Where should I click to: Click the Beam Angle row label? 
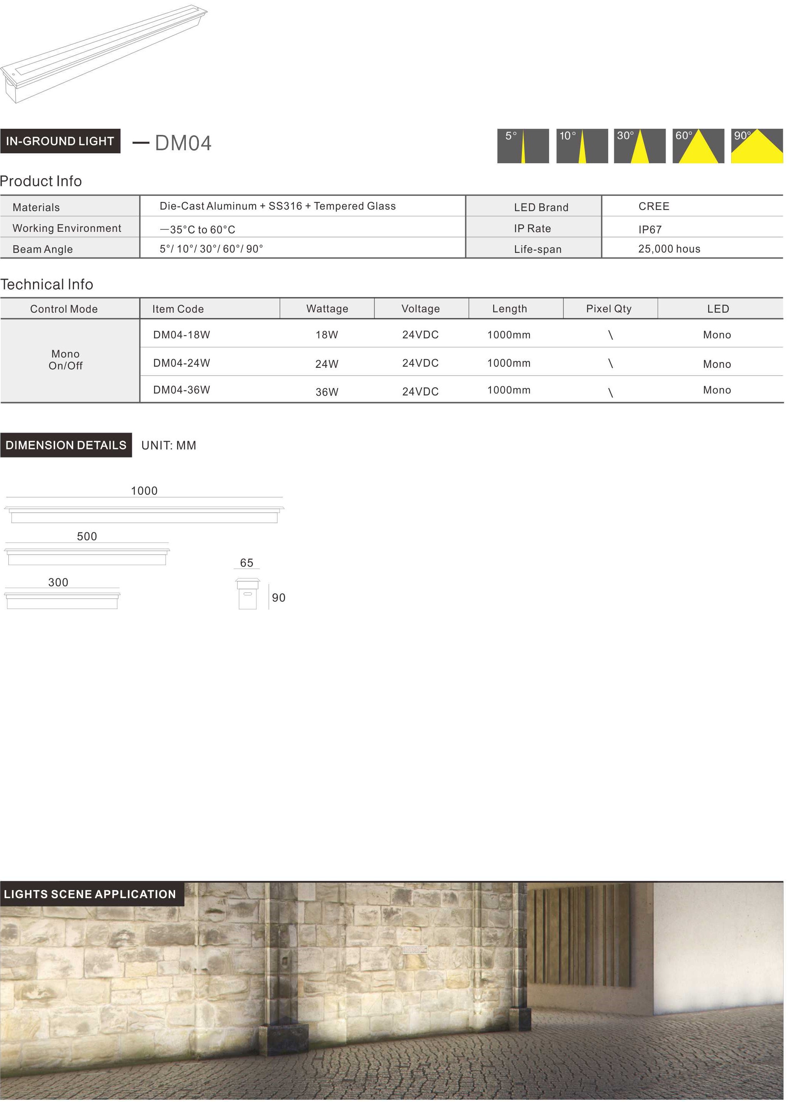pyautogui.click(x=43, y=249)
